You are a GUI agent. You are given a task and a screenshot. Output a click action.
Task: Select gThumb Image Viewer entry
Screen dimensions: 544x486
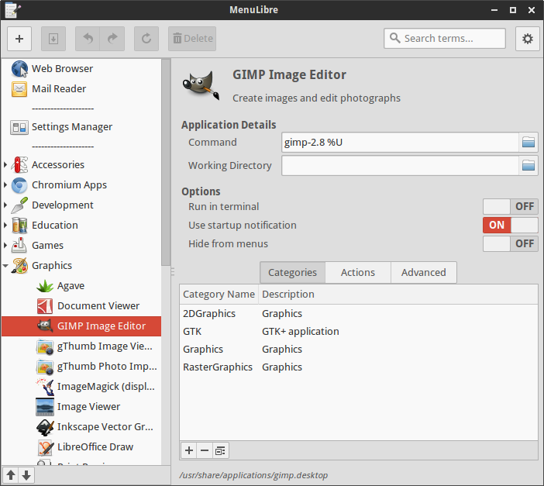[x=81, y=346]
